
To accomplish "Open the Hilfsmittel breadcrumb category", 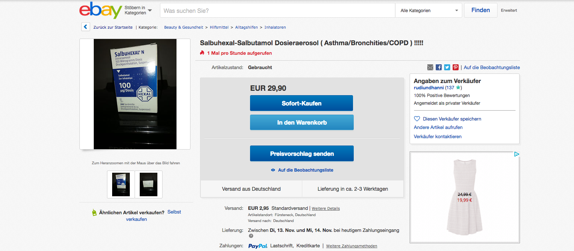I will [219, 27].
